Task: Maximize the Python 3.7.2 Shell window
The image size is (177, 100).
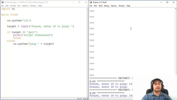Action: [x=167, y=2]
